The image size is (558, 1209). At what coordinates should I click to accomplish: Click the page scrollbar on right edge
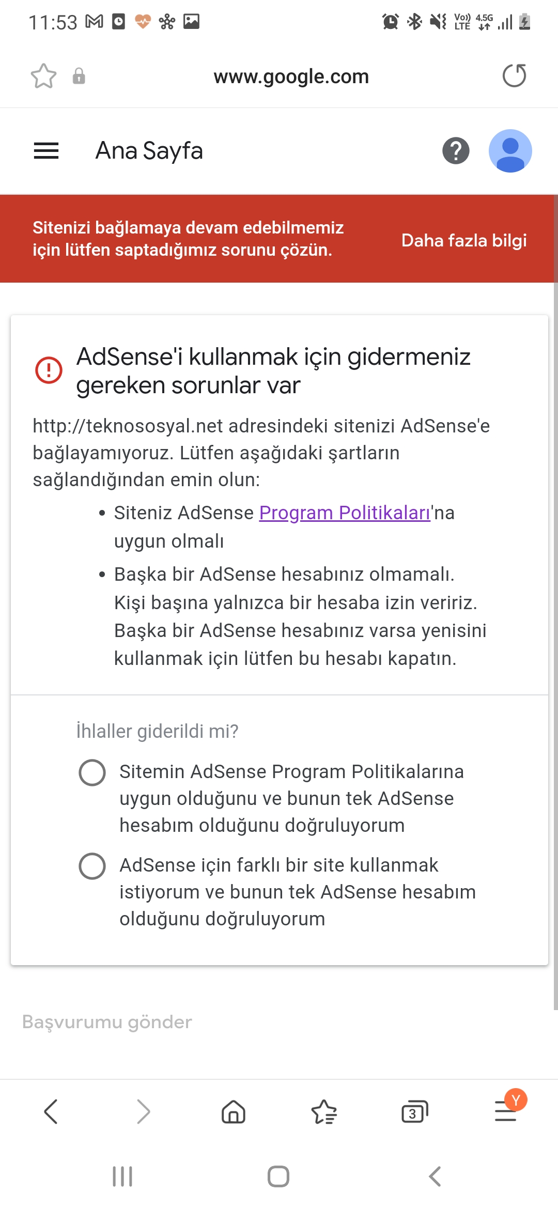pos(555,602)
